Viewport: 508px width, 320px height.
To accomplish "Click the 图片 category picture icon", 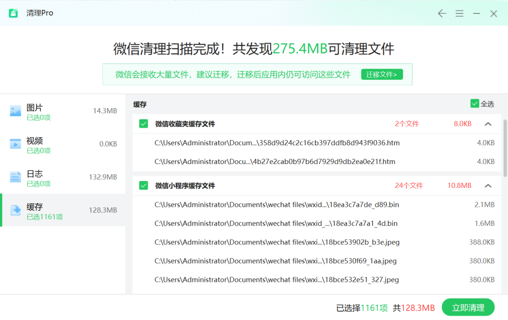I will [15, 111].
